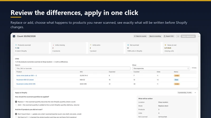The image size is (211, 118).
Task: Click the GLOVE-N-S SKU cell
Action: click(84, 76)
